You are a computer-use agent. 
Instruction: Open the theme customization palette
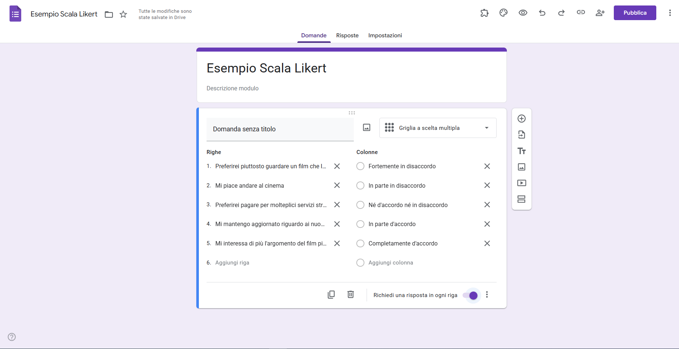[x=503, y=13]
